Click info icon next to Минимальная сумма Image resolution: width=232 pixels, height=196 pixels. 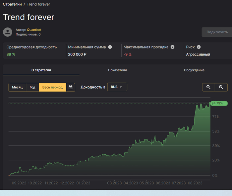(x=110, y=47)
